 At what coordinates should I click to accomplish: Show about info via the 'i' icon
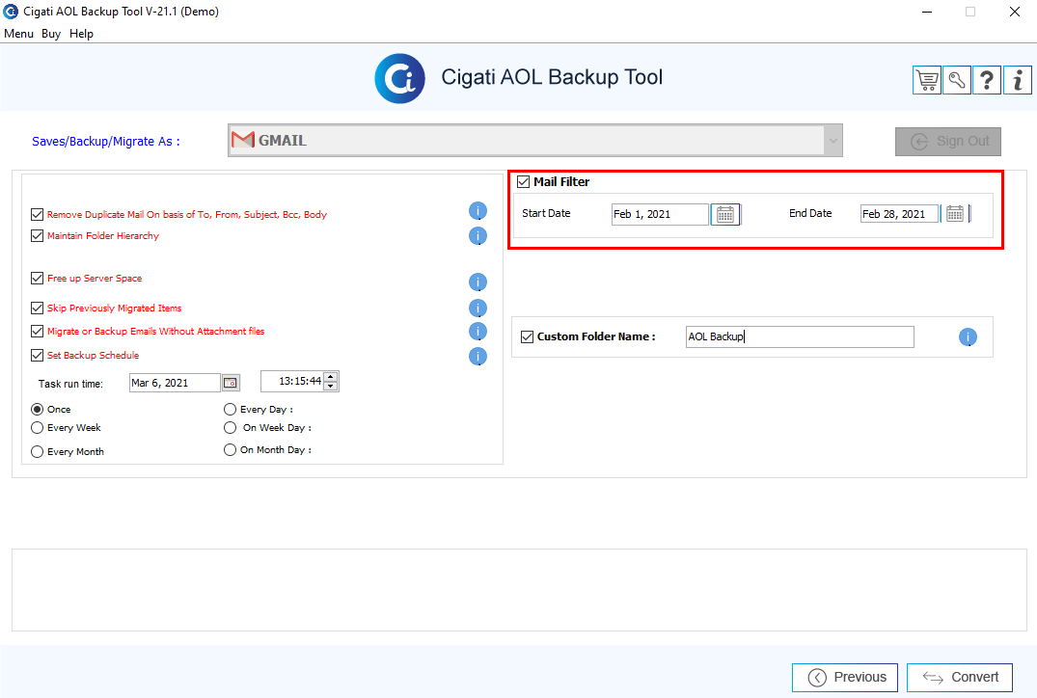click(x=1017, y=81)
